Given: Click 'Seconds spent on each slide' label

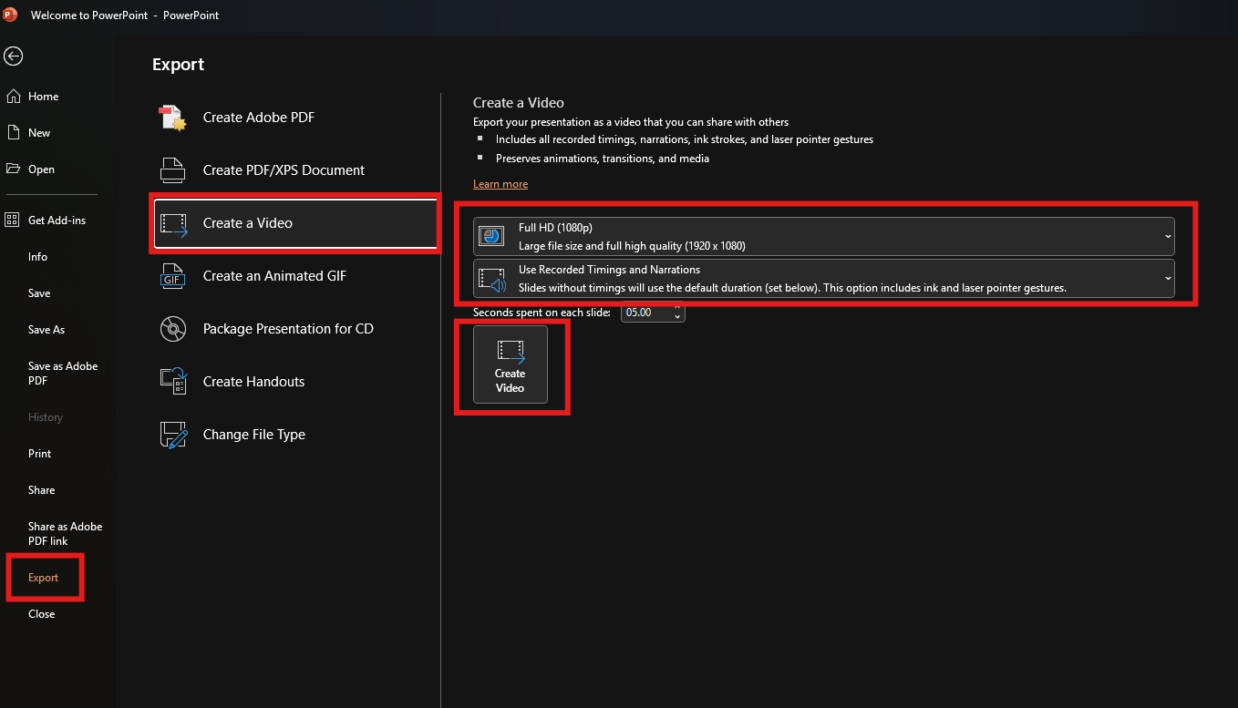Looking at the screenshot, I should pyautogui.click(x=542, y=313).
